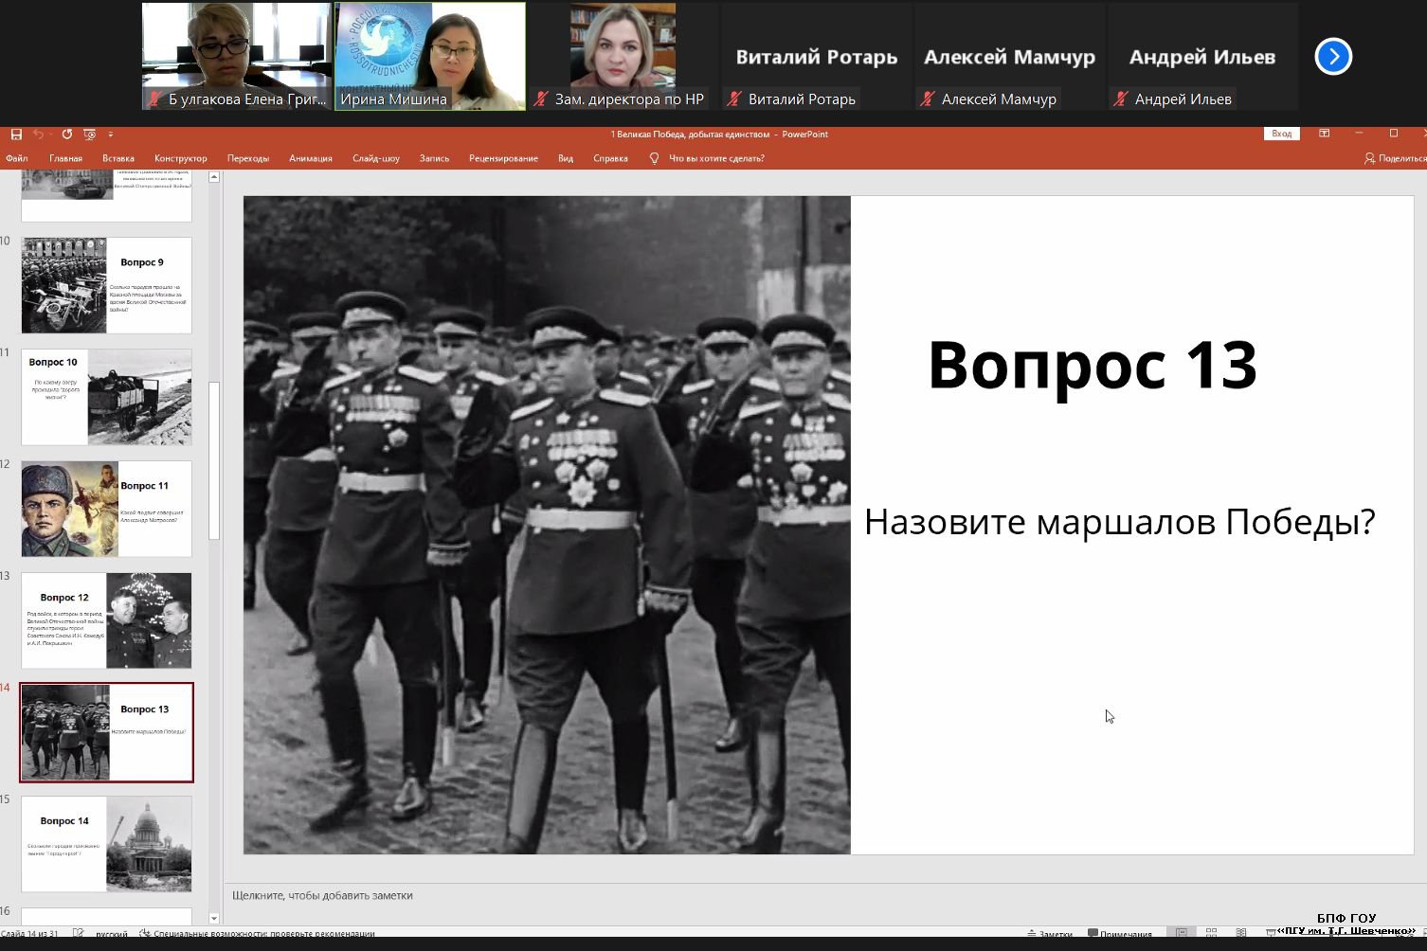Click the muted mic icon for Виталий Ротарь
Screen dimensions: 1427x951
click(x=733, y=99)
